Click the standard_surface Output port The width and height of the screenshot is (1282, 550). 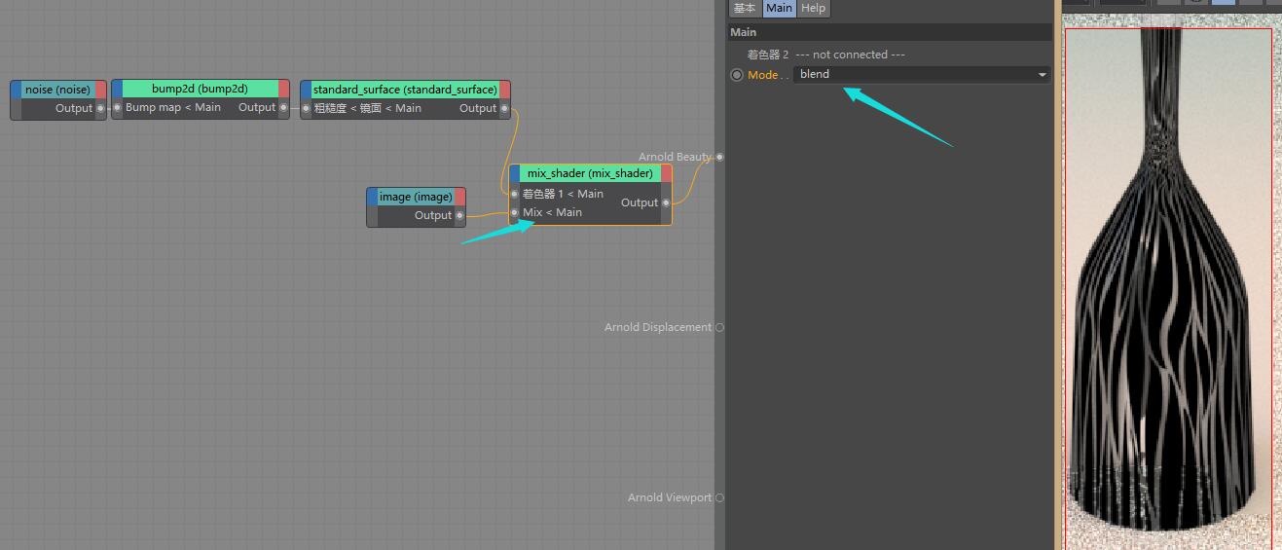click(504, 108)
